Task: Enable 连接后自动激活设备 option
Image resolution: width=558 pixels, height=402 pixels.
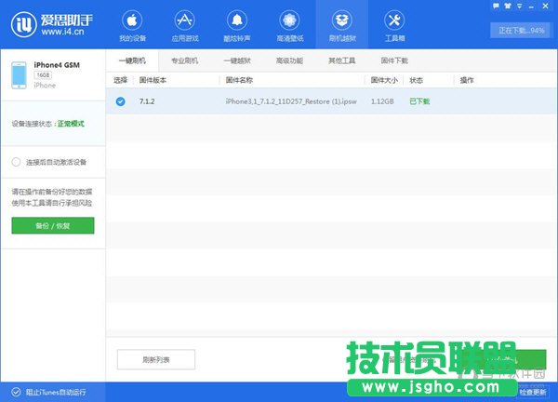Action: pos(16,162)
